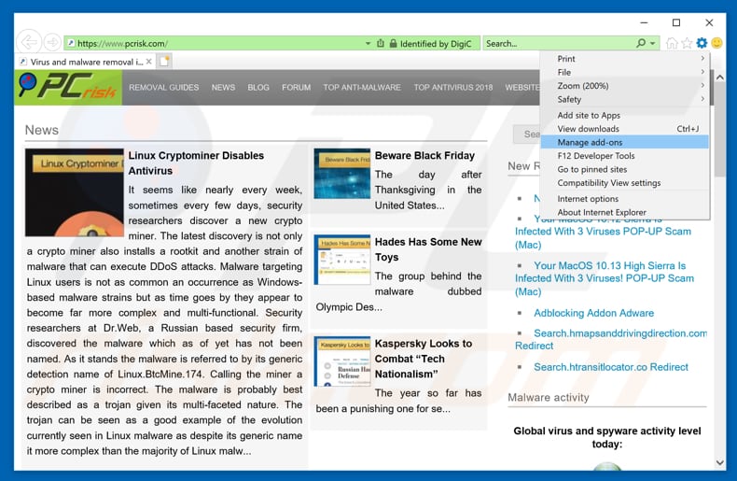Image resolution: width=737 pixels, height=481 pixels.
Task: Go to BLOG in site navigation
Action: 258,88
